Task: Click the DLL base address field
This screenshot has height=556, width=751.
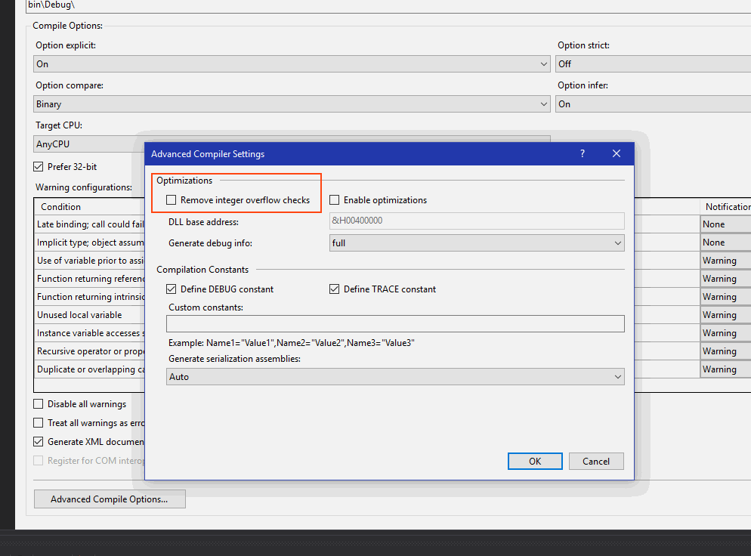Action: point(477,221)
